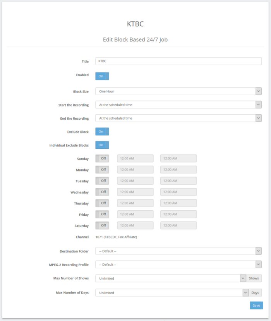Viewport: 271px width, 321px height.
Task: Open the MPEG-2 Recording Profile dropdown
Action: click(x=178, y=264)
